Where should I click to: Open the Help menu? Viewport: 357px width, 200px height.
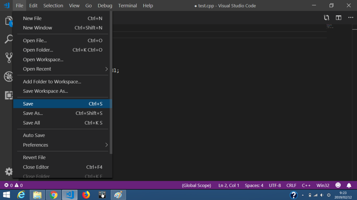tap(148, 6)
